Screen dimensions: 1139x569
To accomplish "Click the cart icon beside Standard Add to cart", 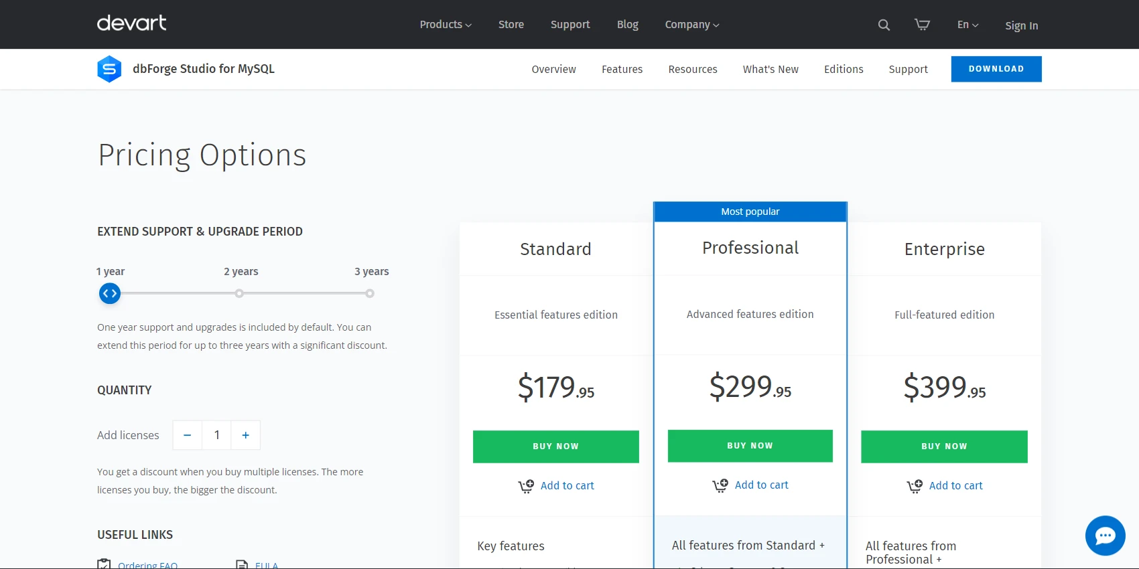I will click(526, 486).
